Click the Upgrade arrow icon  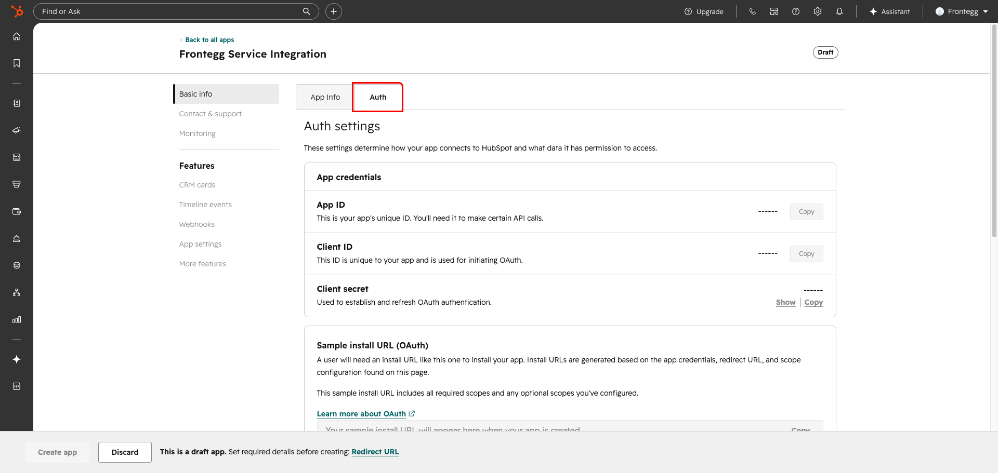(x=688, y=11)
